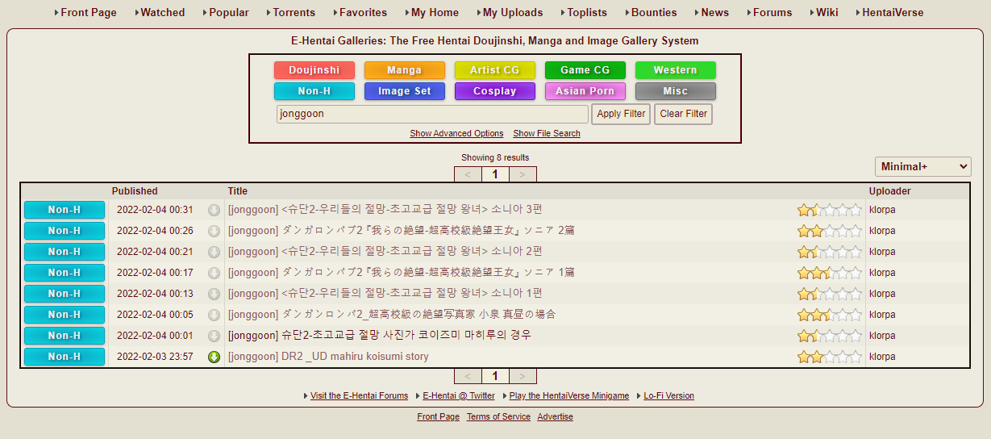991x439 pixels.
Task: Toggle the Doujinshi category filter
Action: pos(314,70)
